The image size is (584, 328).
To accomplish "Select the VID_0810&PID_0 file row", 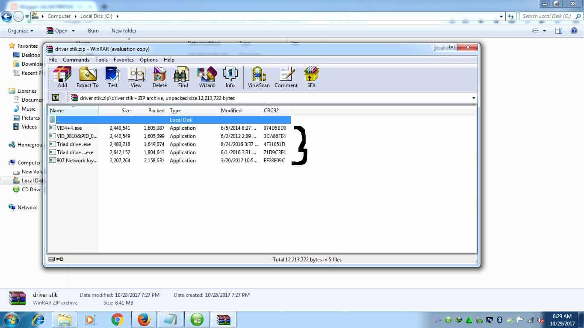I will [x=169, y=136].
